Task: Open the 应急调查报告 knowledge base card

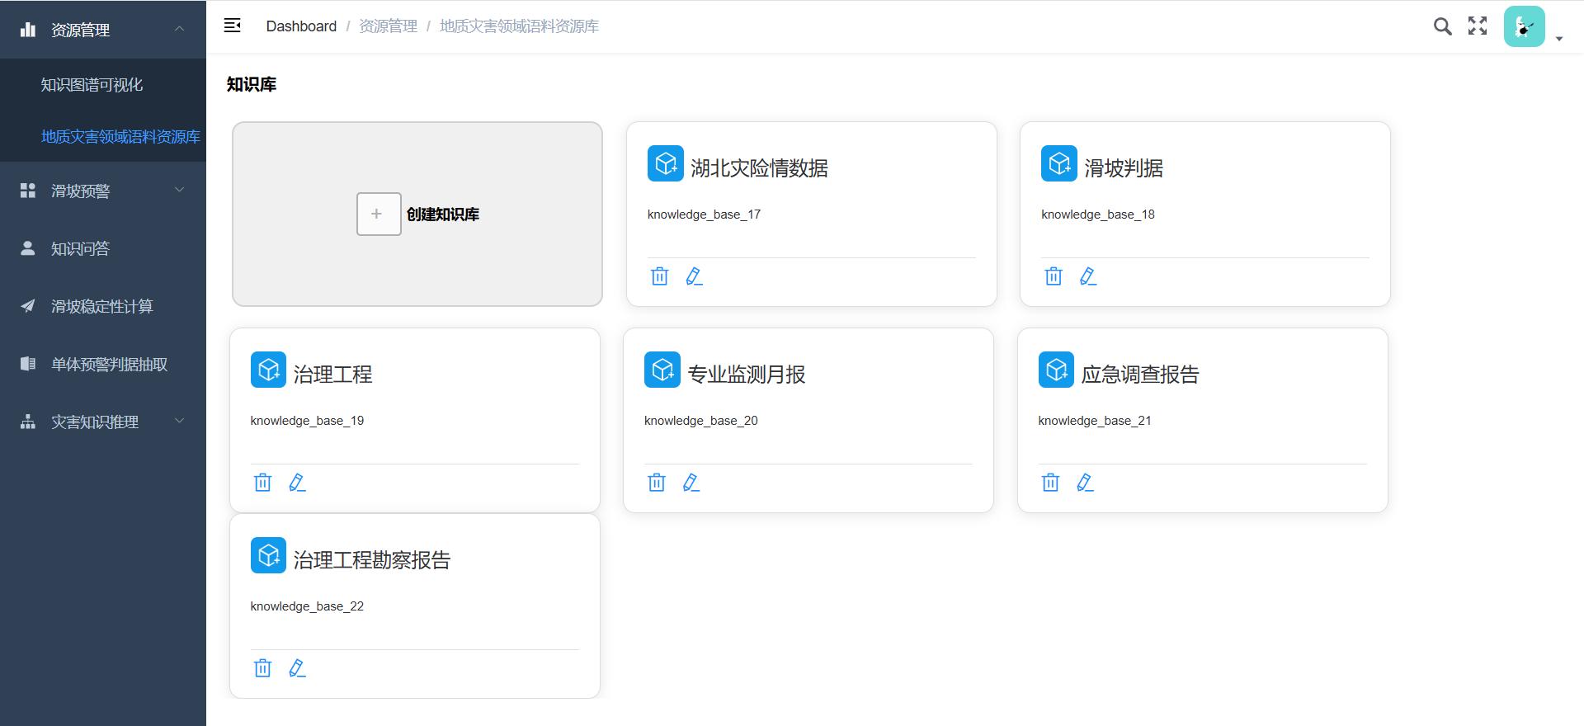Action: pos(1139,375)
